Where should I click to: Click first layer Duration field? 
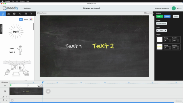[x=175, y=41]
